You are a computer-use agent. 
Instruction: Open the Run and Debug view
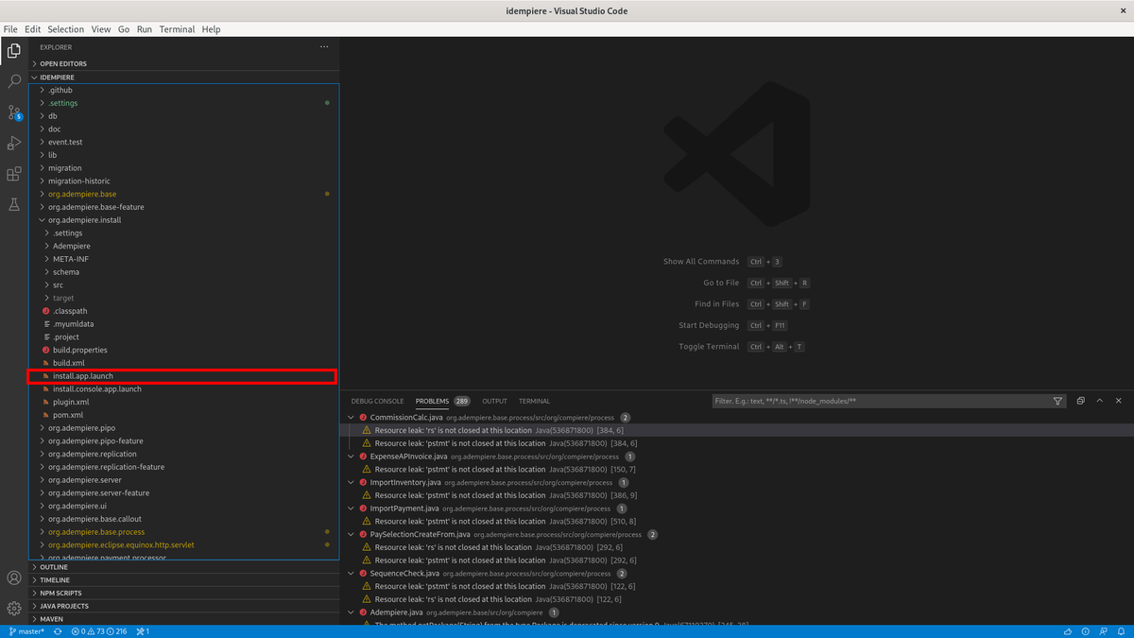pos(14,143)
